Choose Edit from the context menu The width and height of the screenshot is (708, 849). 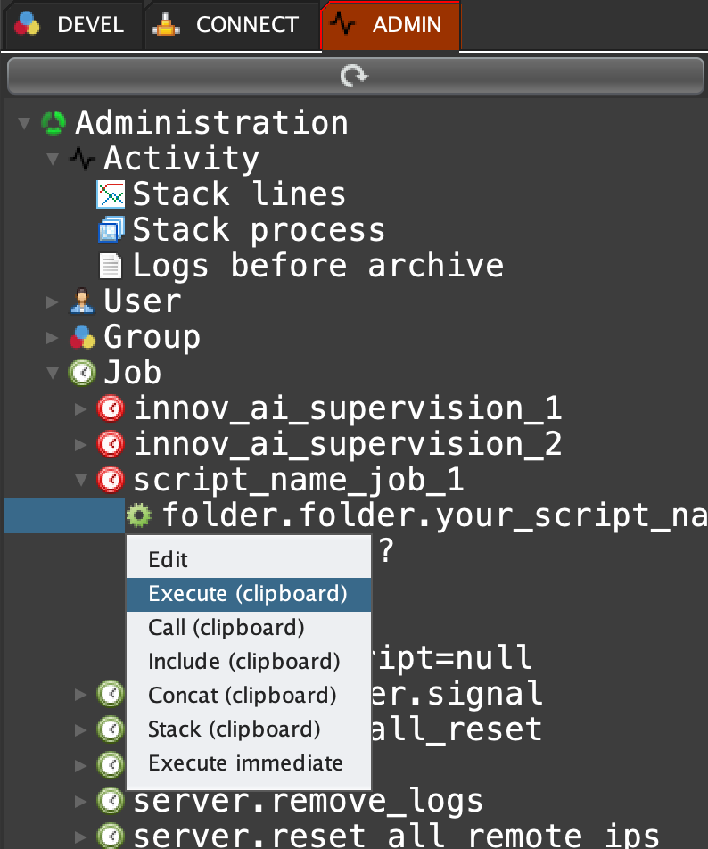(169, 560)
